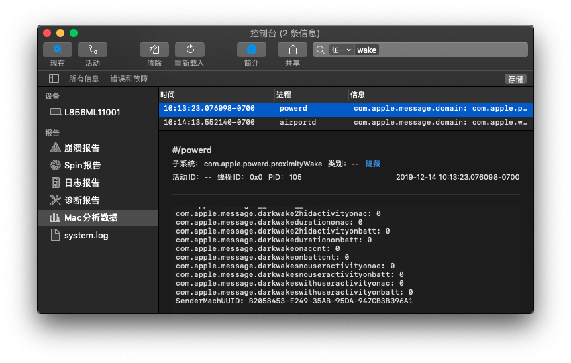Open the 任一 search filter dropdown
Viewport: 571px width, 363px height.
click(x=341, y=50)
